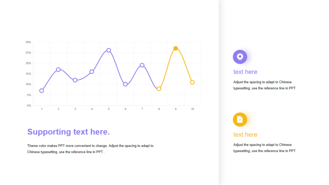Image resolution: width=329 pixels, height=185 pixels.
Task: Click the x-axis label 10
Action: [193, 109]
